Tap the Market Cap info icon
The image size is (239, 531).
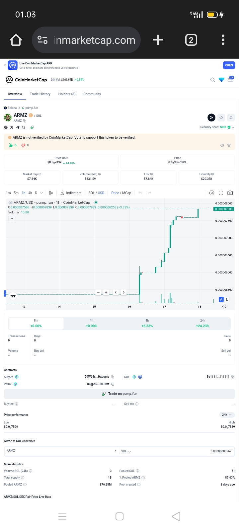pyautogui.click(x=40, y=174)
